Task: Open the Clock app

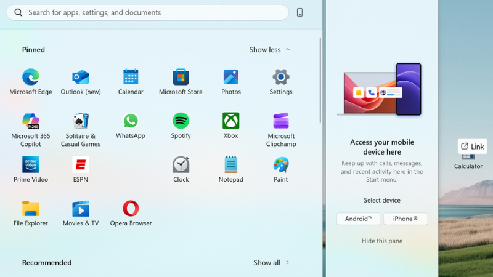Action: [x=181, y=170]
